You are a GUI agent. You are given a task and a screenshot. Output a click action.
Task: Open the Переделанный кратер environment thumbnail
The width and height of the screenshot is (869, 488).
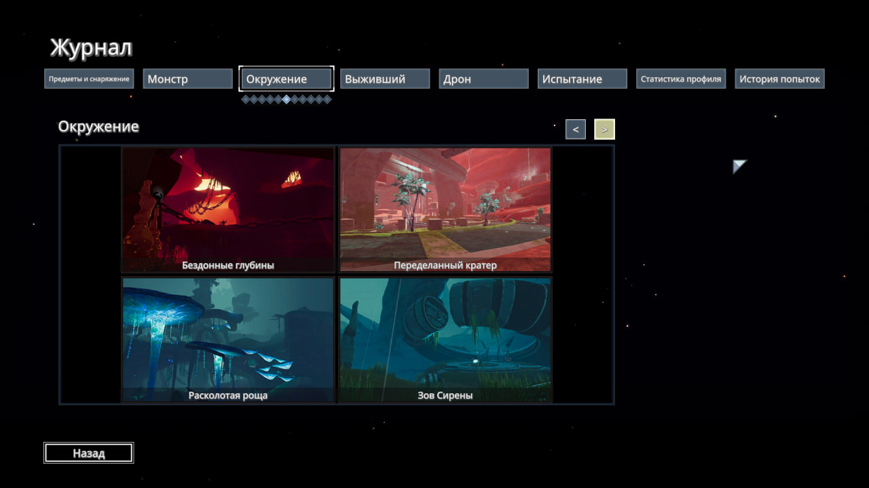point(445,210)
